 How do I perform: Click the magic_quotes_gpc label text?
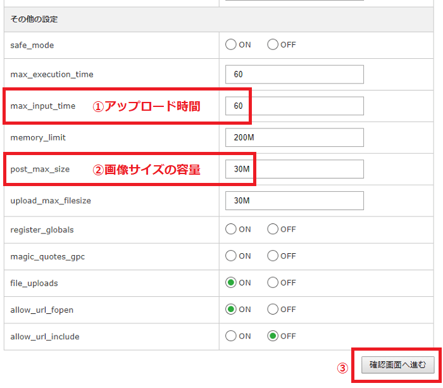47,256
